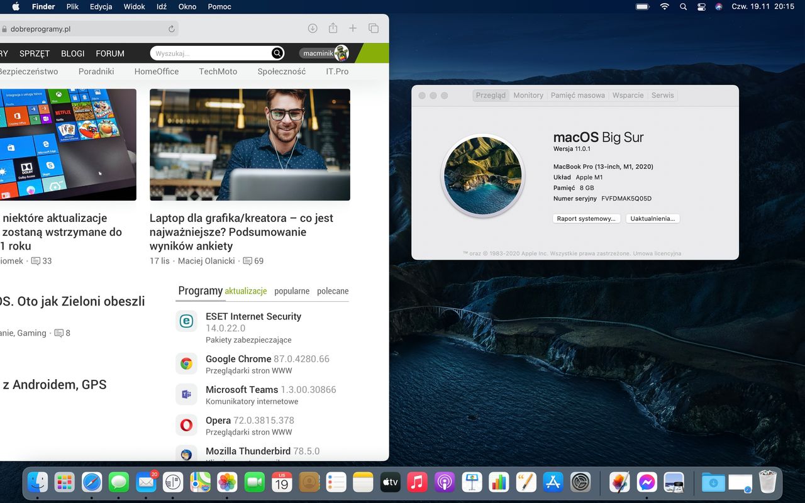Launch Reminders from the Dock
805x503 pixels.
(336, 482)
